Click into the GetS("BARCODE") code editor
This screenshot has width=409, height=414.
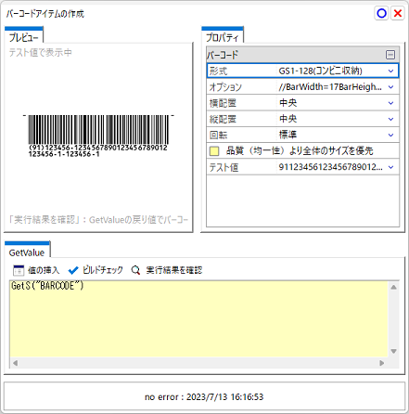[199, 319]
